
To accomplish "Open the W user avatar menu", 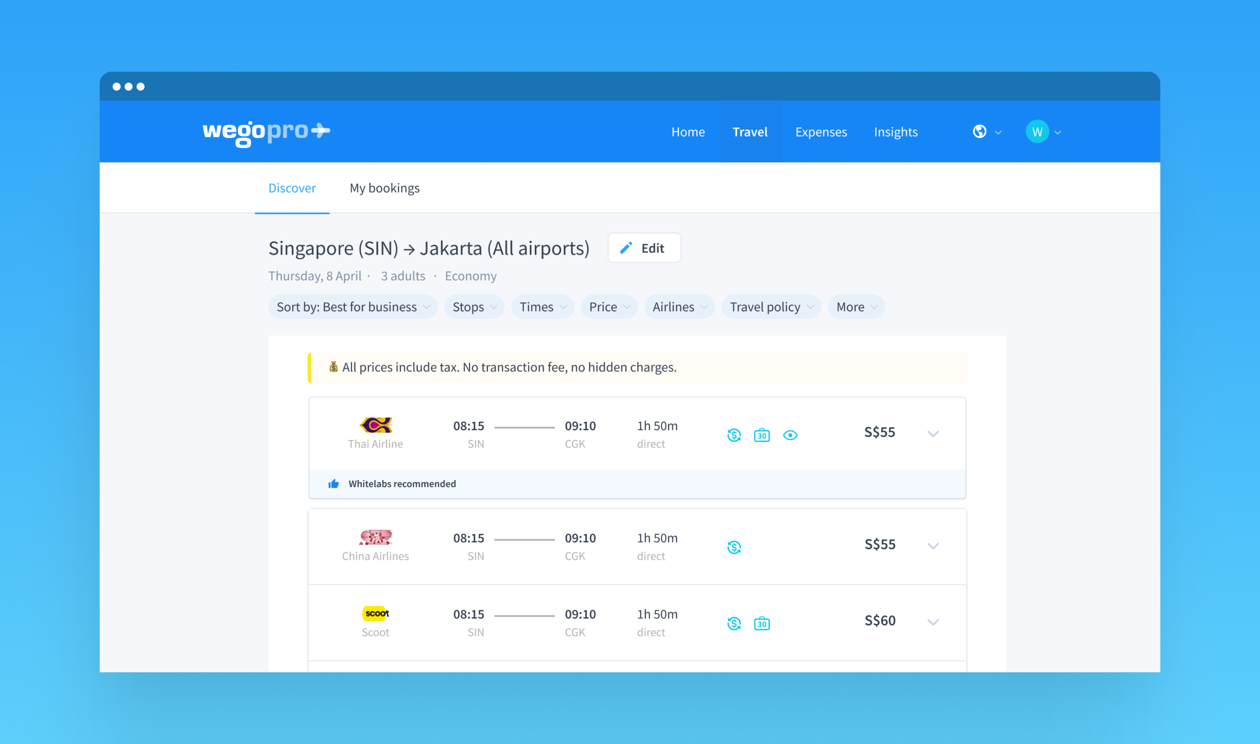I will (x=1037, y=131).
